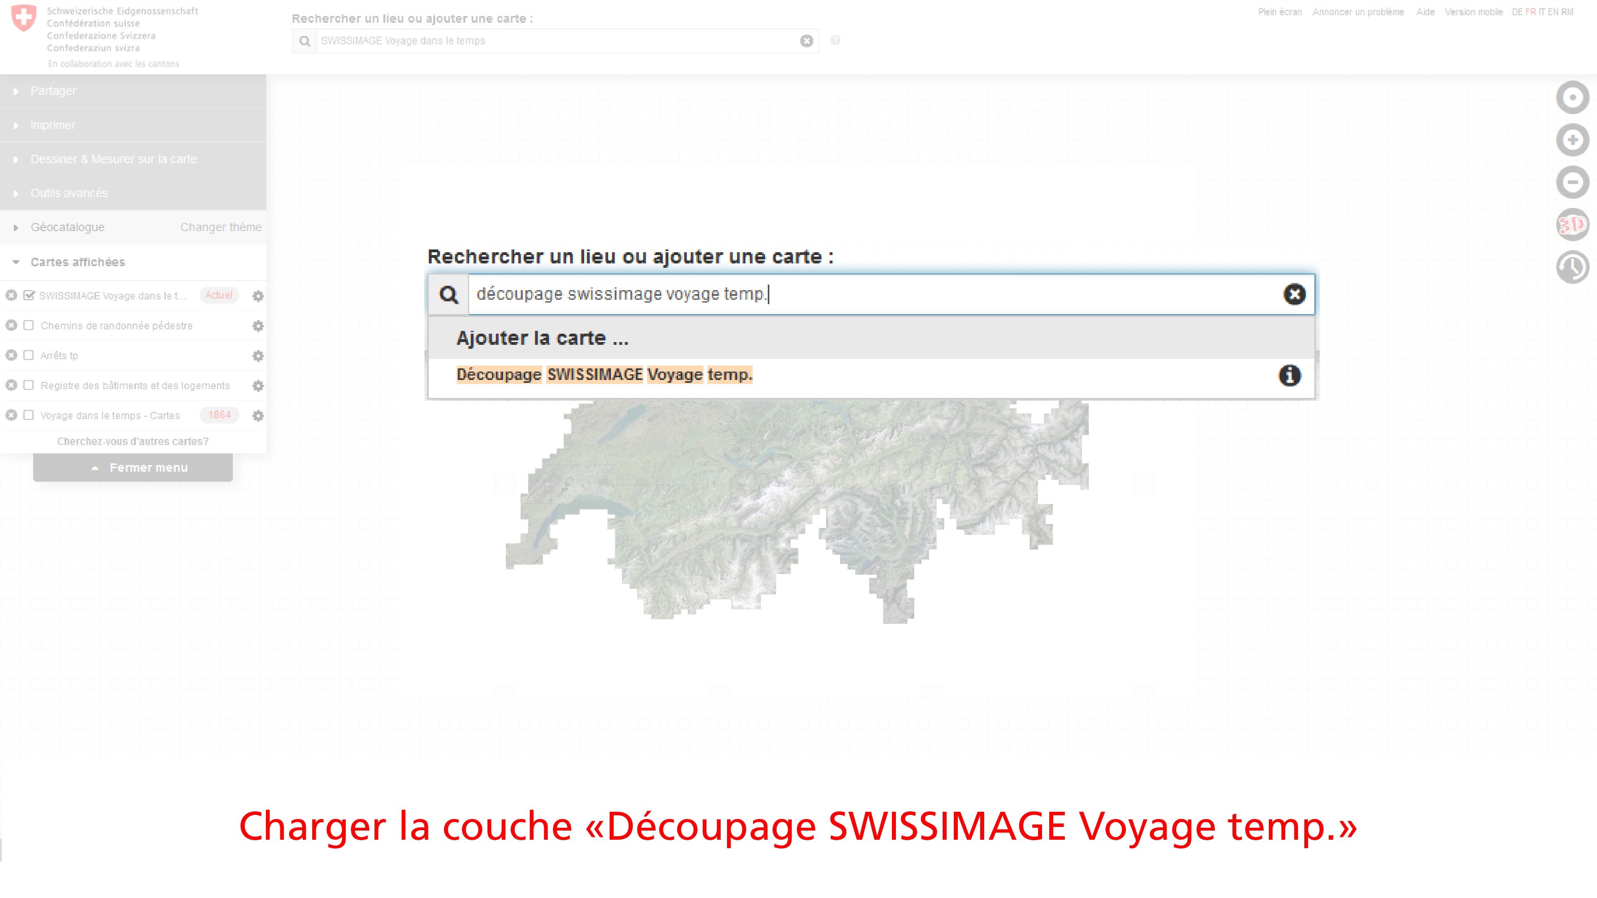1597x898 pixels.
Task: Enable Registre des bâtiments et logements checkbox
Action: tap(28, 386)
